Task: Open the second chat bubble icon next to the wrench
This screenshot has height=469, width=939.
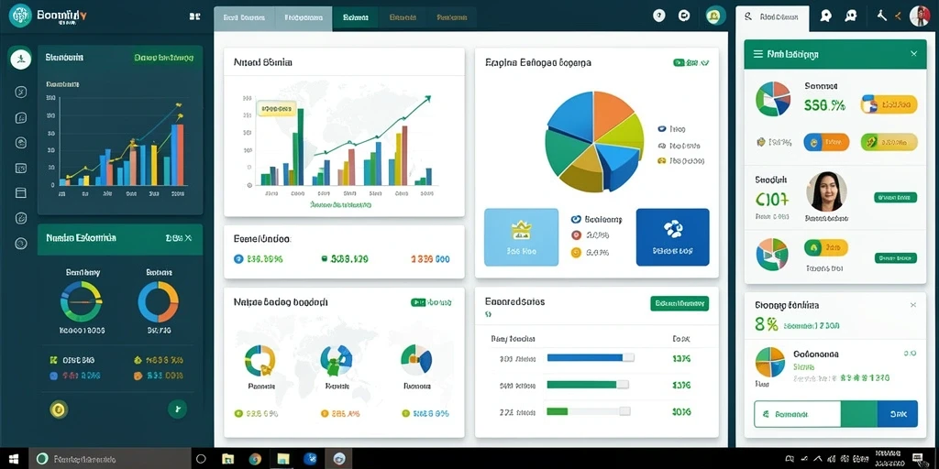Action: [850, 16]
